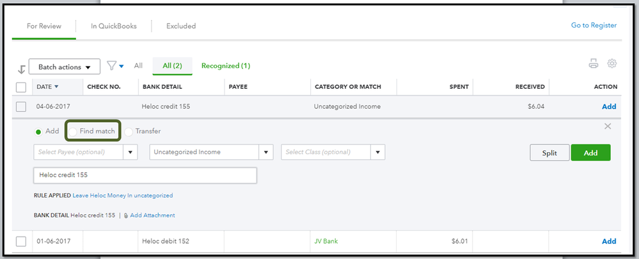
Task: Click the Heloc credit 155 memo field
Action: coord(145,175)
